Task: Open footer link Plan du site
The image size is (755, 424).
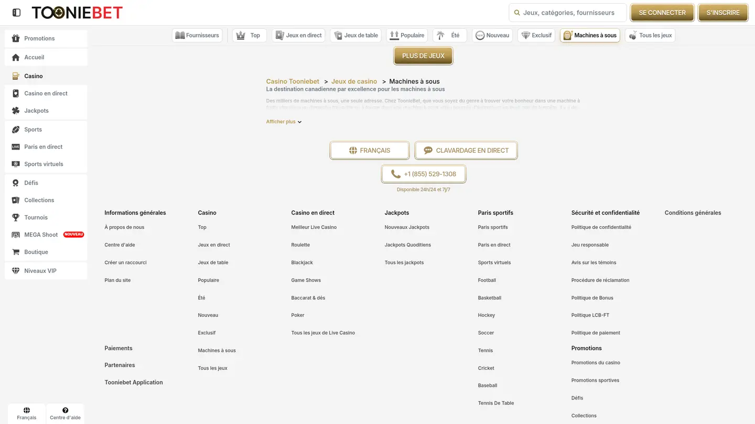Action: 117,280
